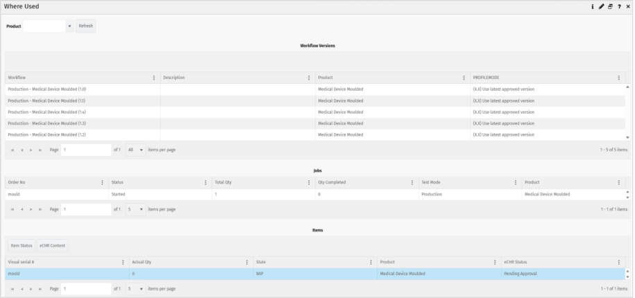Open the State column menu icon
Screen dimensions: 635x298
tap(371, 263)
